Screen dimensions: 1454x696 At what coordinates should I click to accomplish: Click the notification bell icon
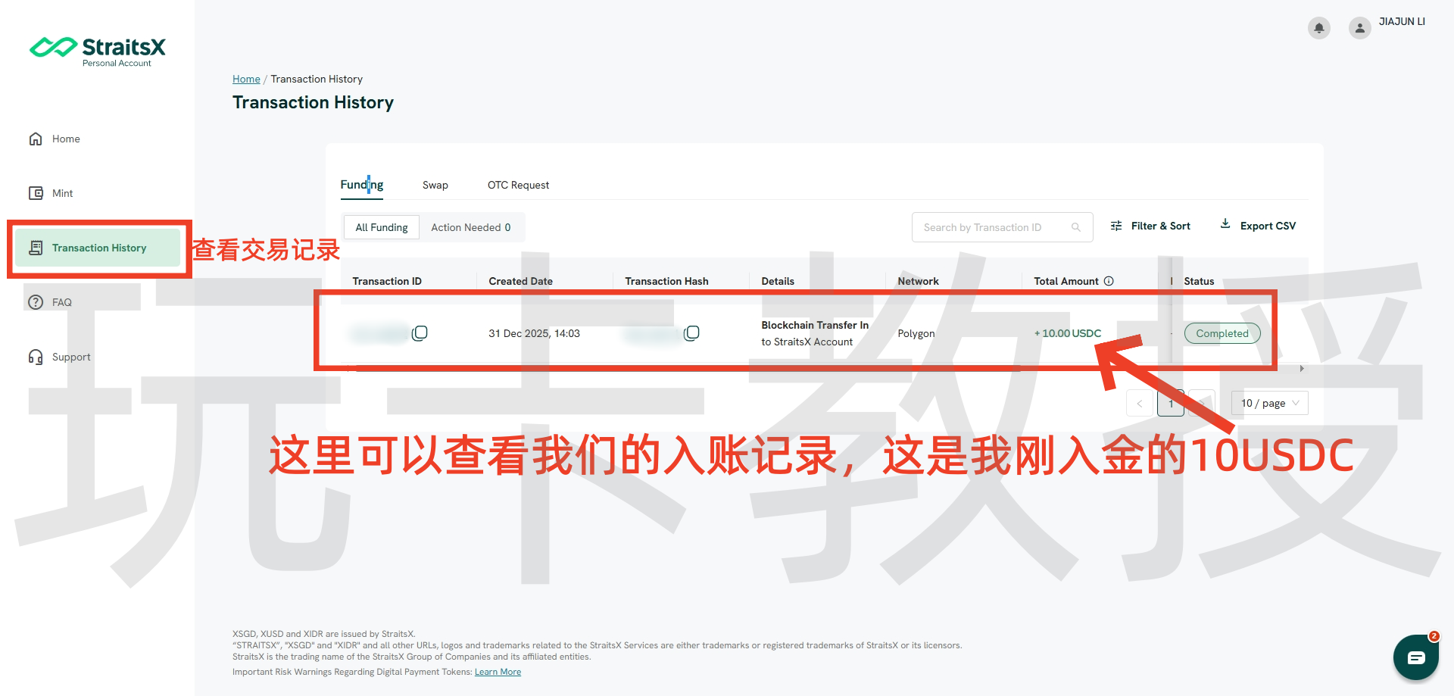[x=1318, y=28]
